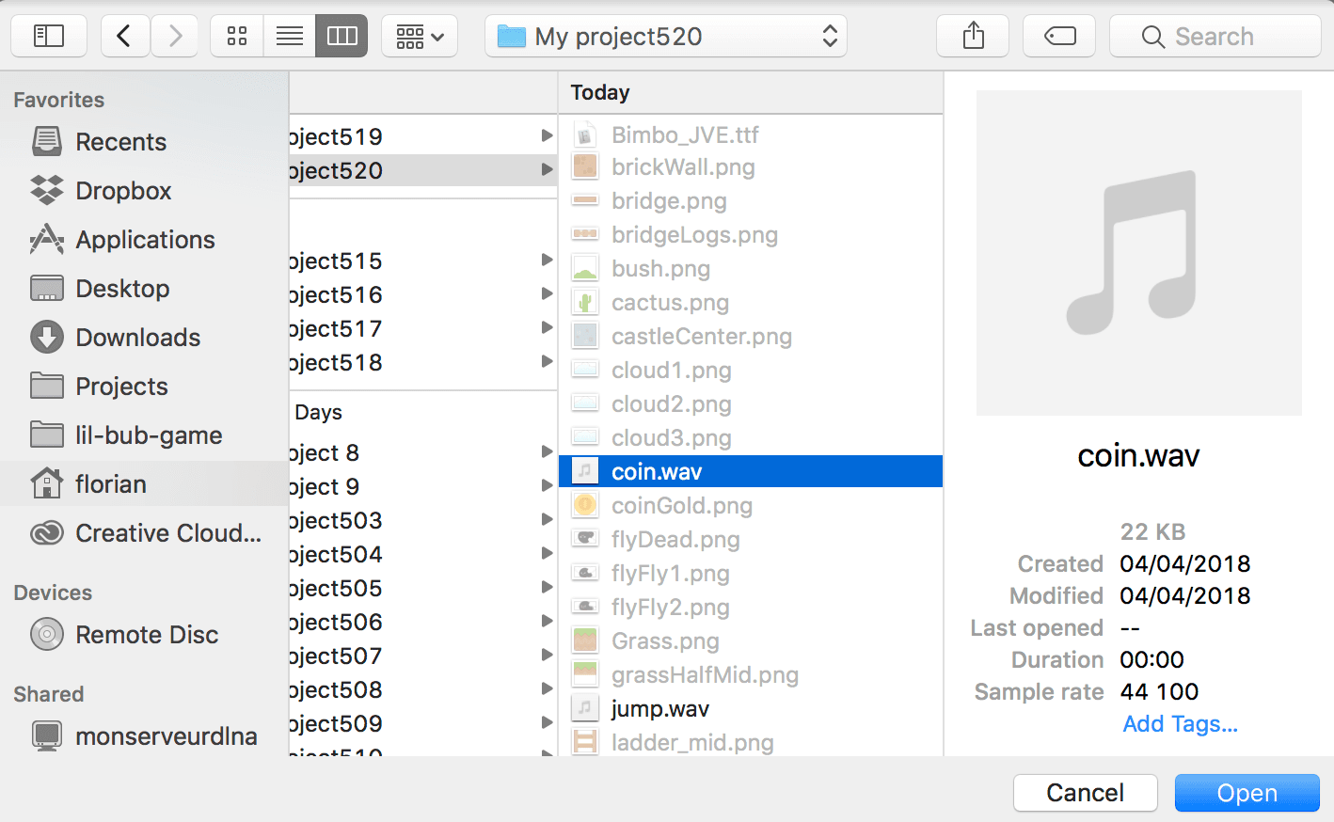1334x822 pixels.
Task: Expand the ject519 folder arrow
Action: tap(547, 136)
